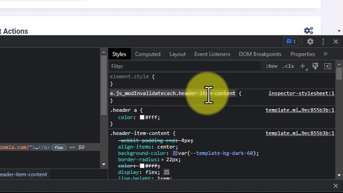
Task: Toggle the flex badge in the DOM tree
Action: (59, 147)
